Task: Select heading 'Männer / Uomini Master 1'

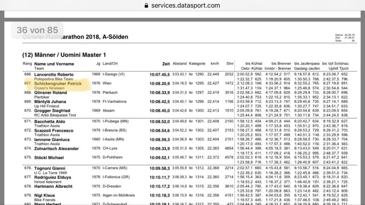Action: (x=70, y=55)
